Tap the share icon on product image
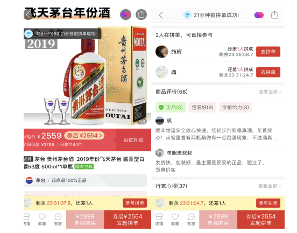Screen dimensions: 297x233 point(141,15)
